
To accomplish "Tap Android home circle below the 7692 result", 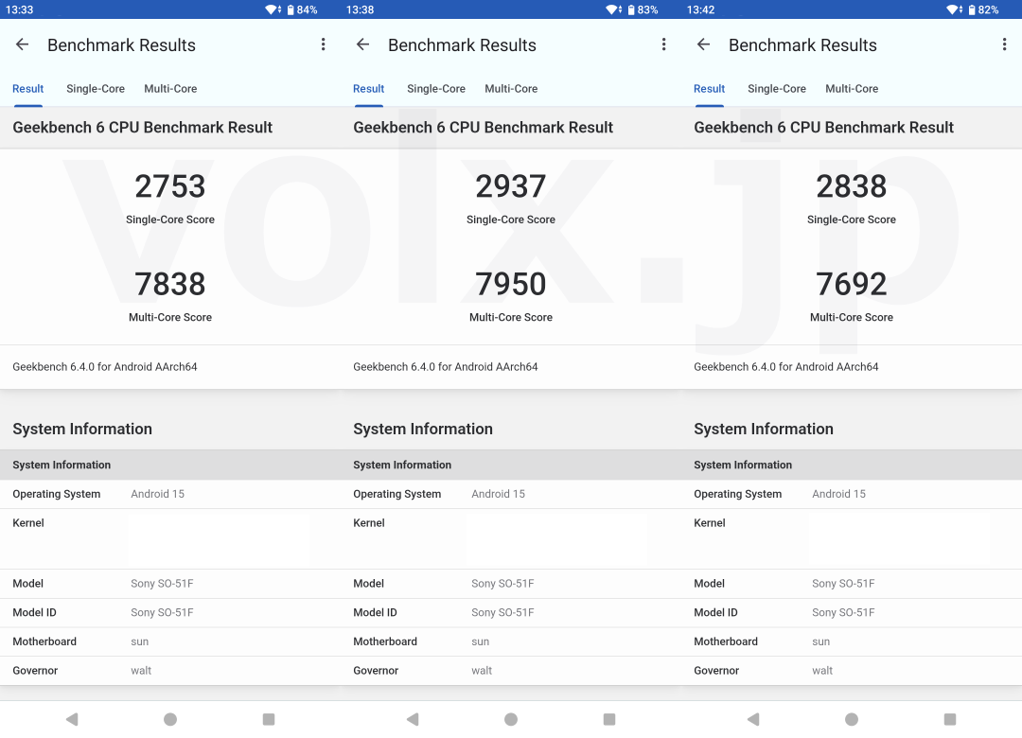I will pos(852,719).
